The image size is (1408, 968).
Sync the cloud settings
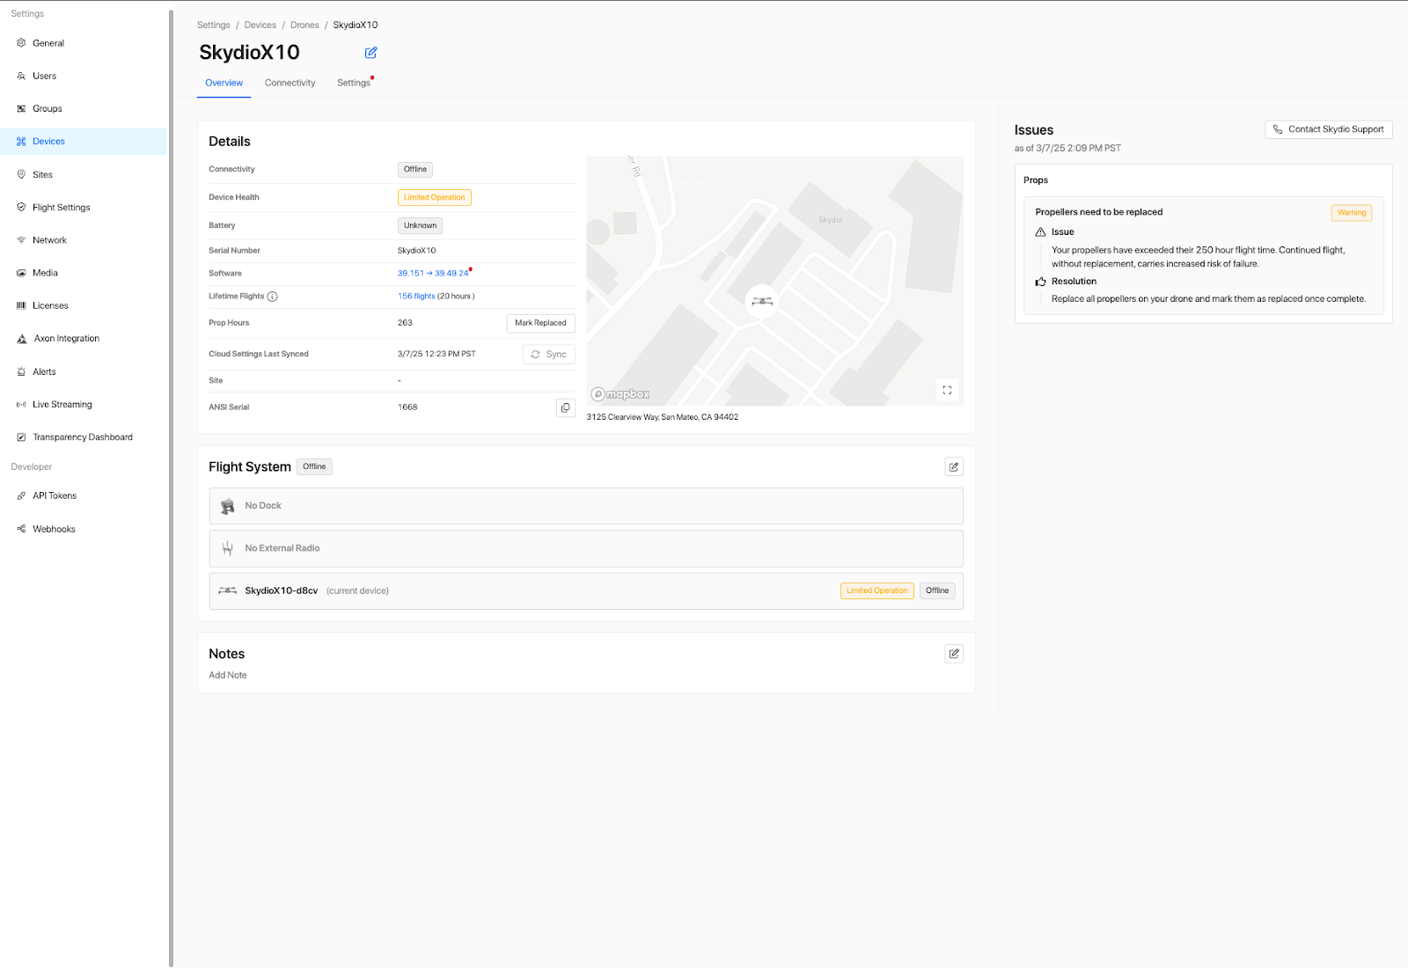coord(548,355)
